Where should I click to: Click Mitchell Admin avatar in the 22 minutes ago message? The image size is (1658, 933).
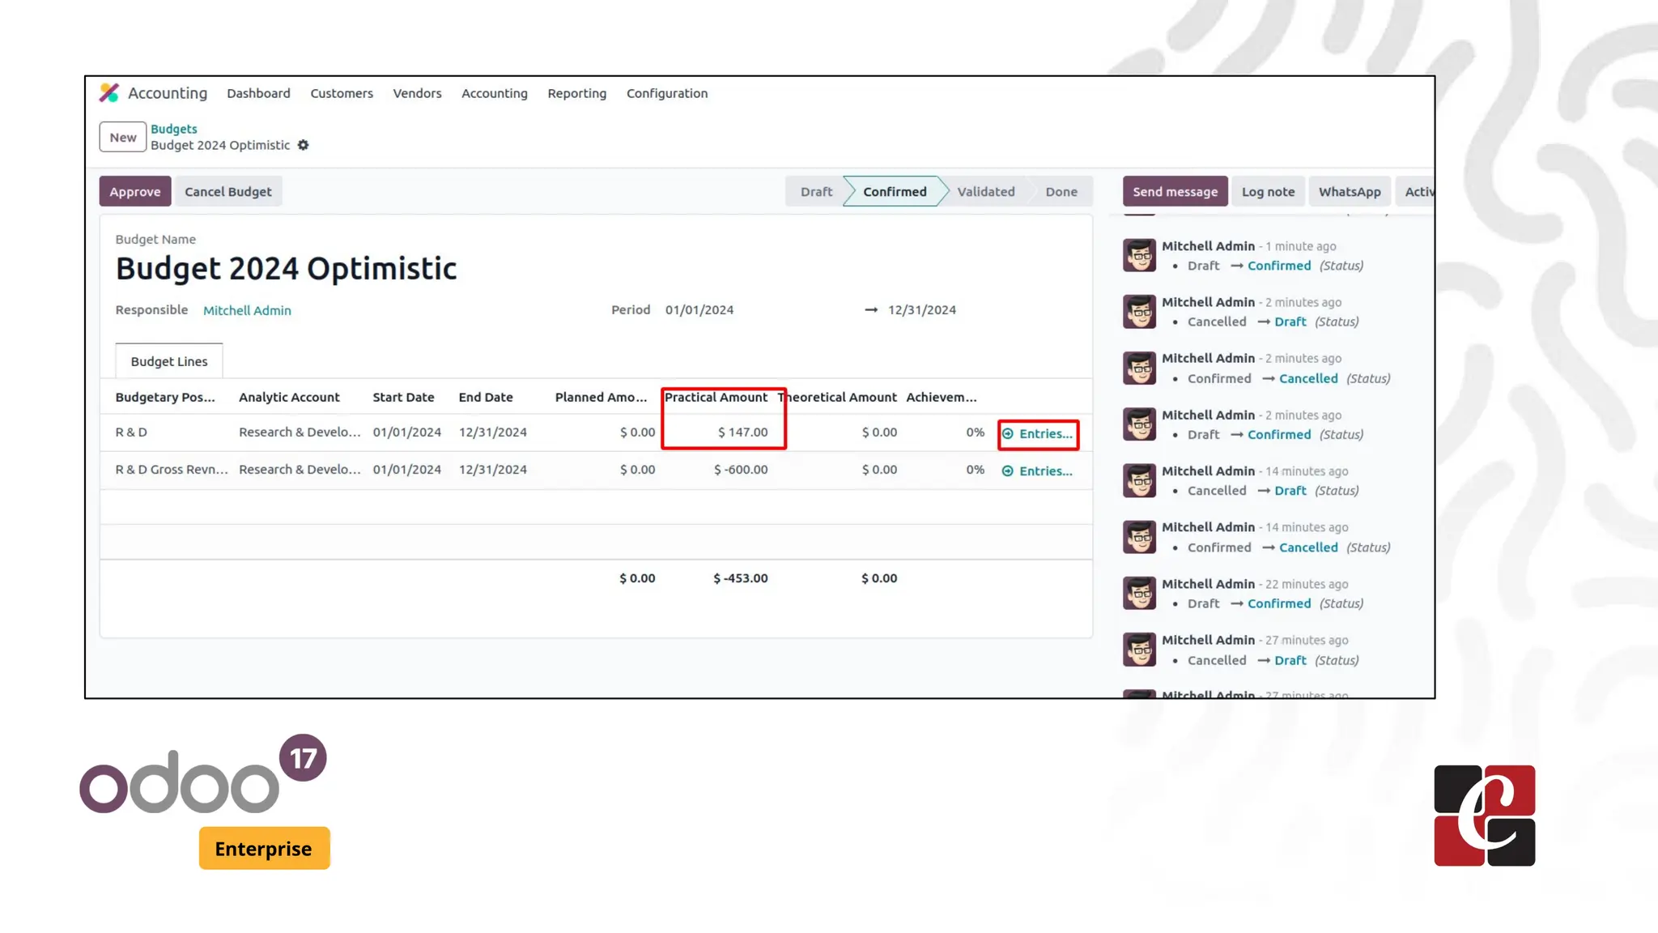pos(1139,593)
